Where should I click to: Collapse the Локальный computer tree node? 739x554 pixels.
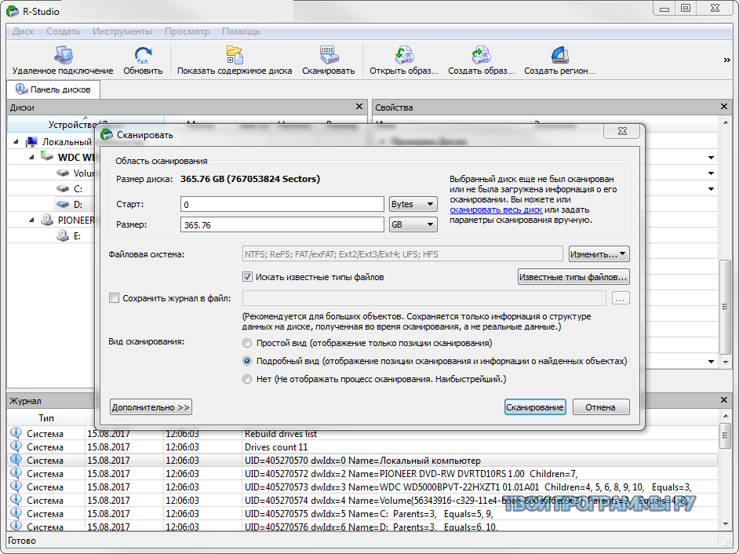[16, 141]
